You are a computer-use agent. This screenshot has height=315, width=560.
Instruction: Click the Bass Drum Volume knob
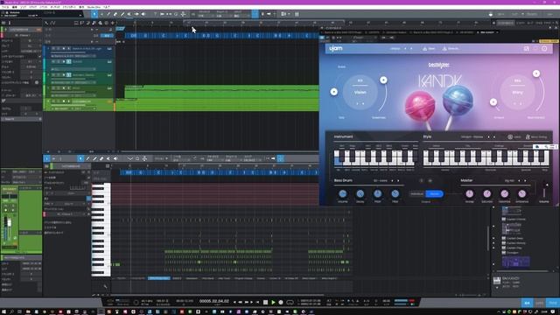point(342,193)
